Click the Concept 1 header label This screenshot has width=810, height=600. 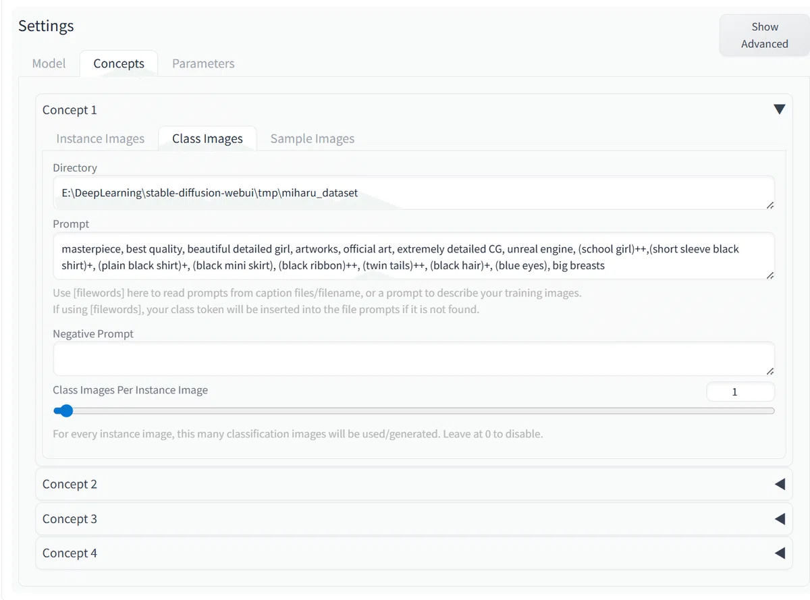[x=70, y=110]
